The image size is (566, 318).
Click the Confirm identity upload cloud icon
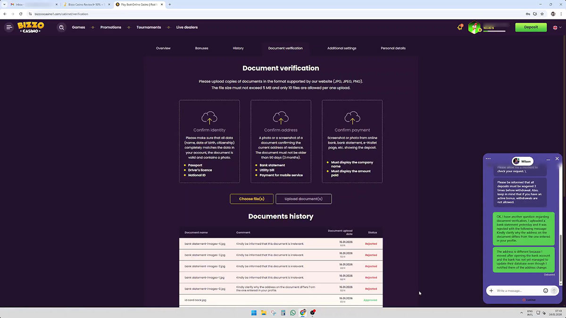point(209,118)
